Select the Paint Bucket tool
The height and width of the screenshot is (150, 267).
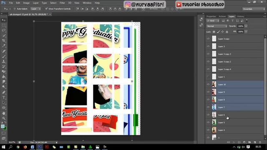click(4, 77)
